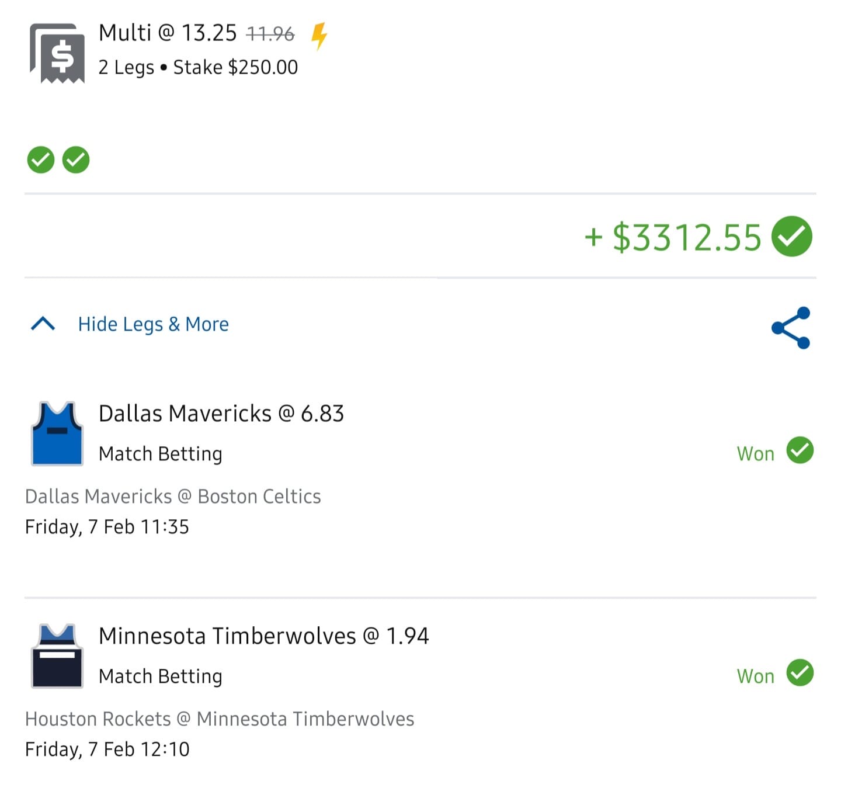Screen dimensions: 841x805
Task: Click the Multi @ 13.25 heading
Action: point(167,33)
